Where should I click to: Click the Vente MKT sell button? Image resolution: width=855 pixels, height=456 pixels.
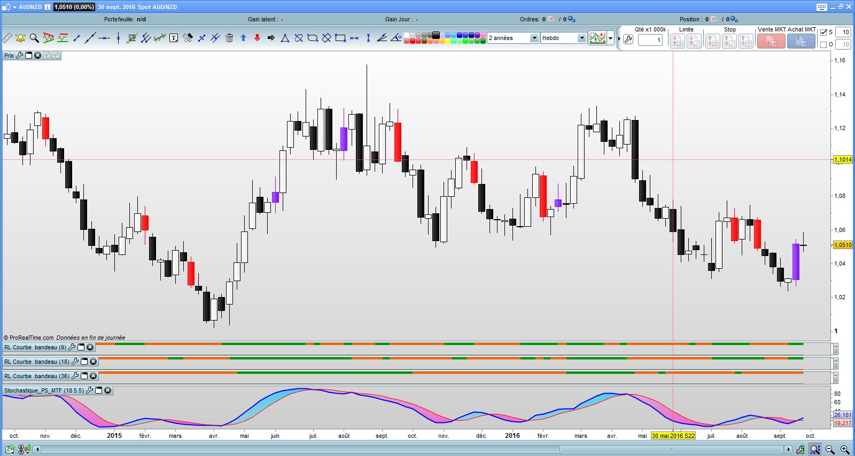(x=771, y=41)
